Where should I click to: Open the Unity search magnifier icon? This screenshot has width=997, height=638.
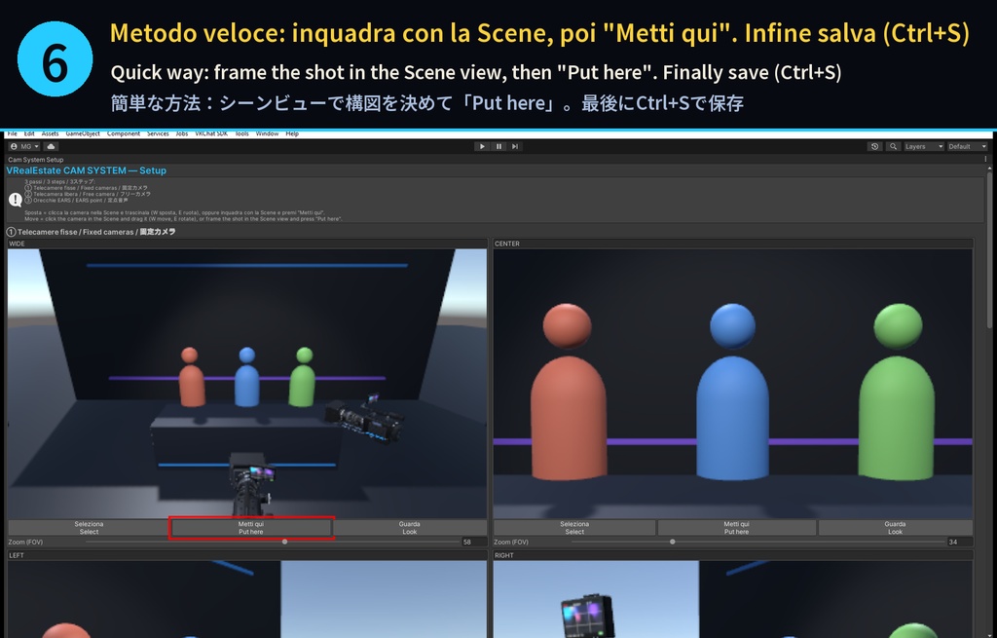(893, 146)
